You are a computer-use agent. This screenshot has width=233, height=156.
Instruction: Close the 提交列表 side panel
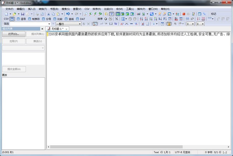(x=42, y=29)
